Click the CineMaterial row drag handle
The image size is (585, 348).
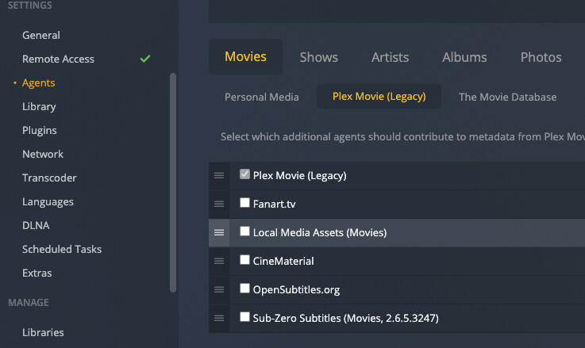219,261
